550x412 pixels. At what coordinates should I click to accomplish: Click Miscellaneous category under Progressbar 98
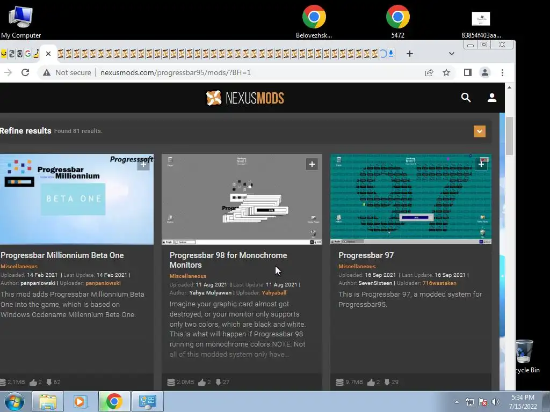pyautogui.click(x=187, y=276)
